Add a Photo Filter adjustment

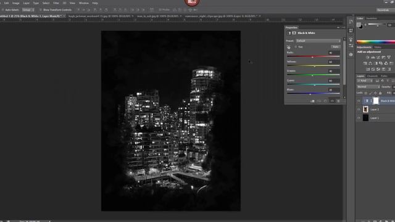coord(381,64)
